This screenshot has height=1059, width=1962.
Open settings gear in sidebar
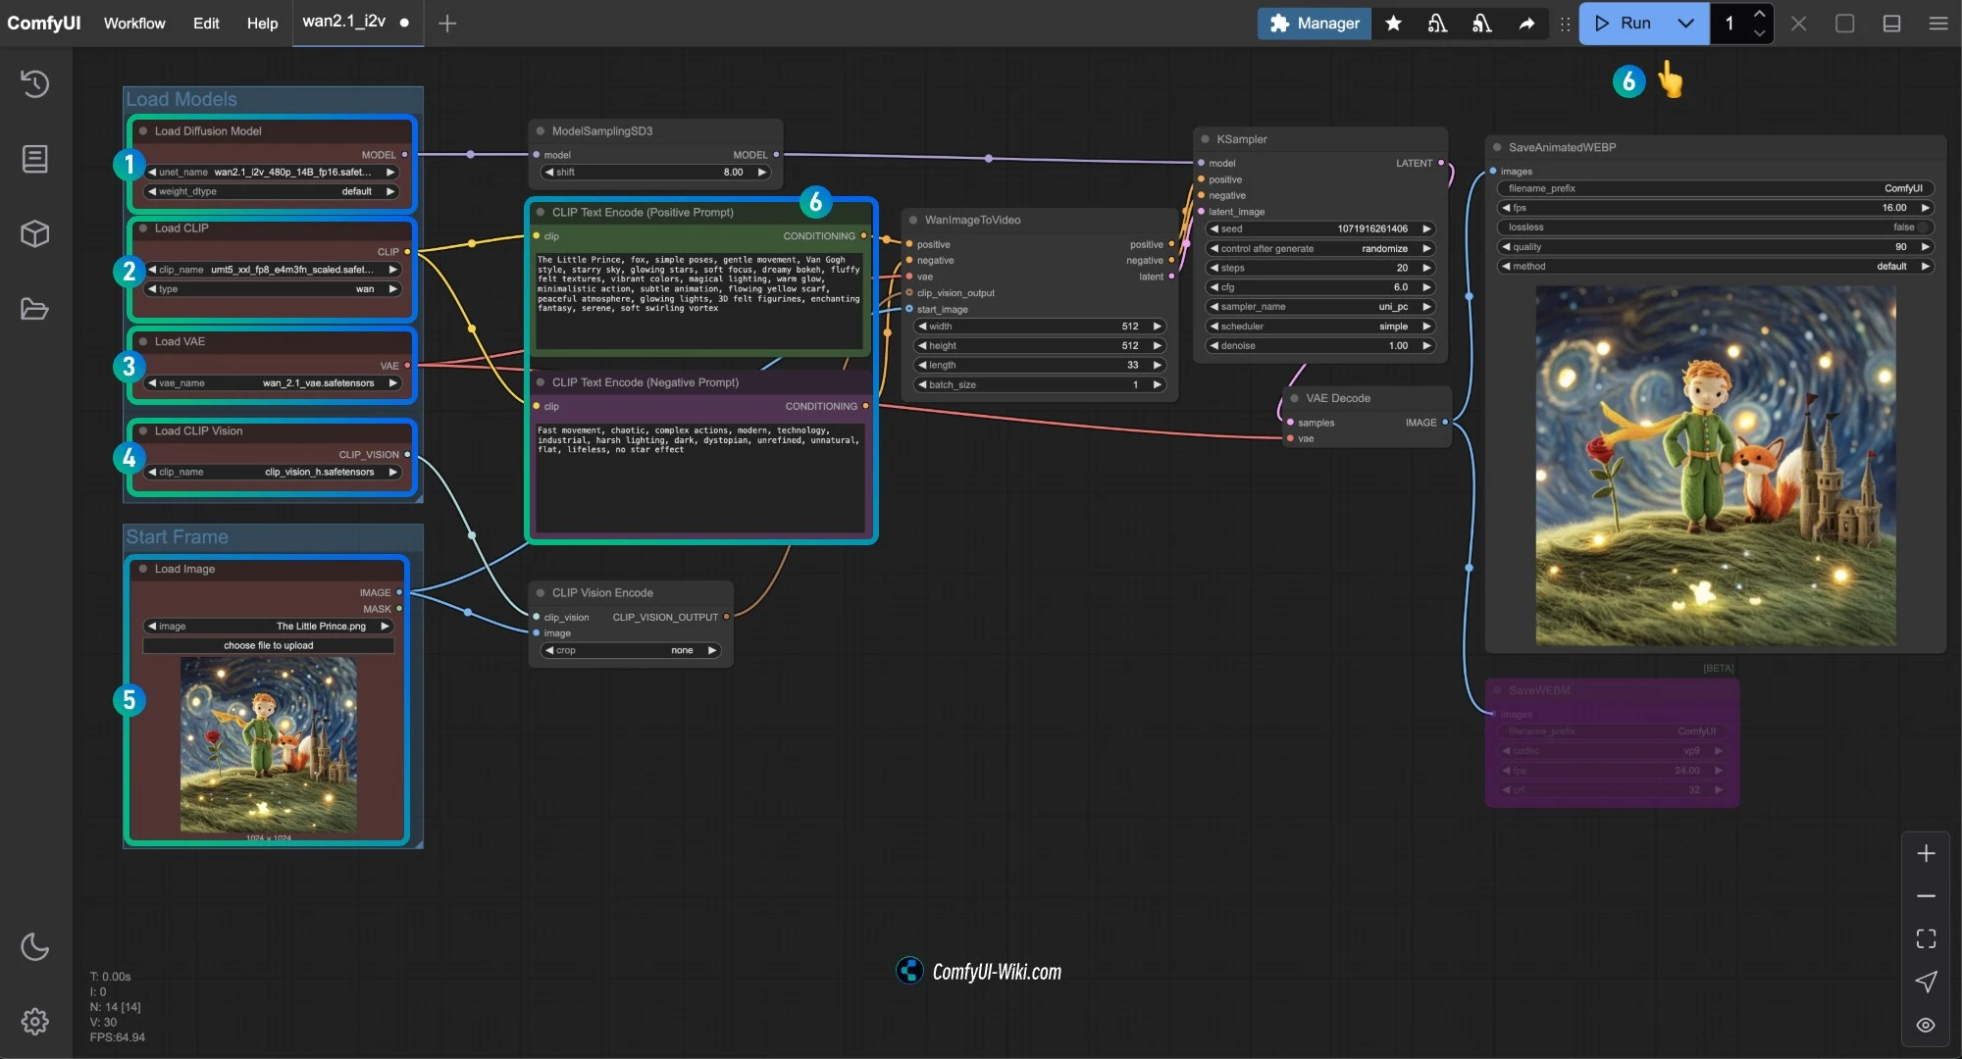point(35,1022)
